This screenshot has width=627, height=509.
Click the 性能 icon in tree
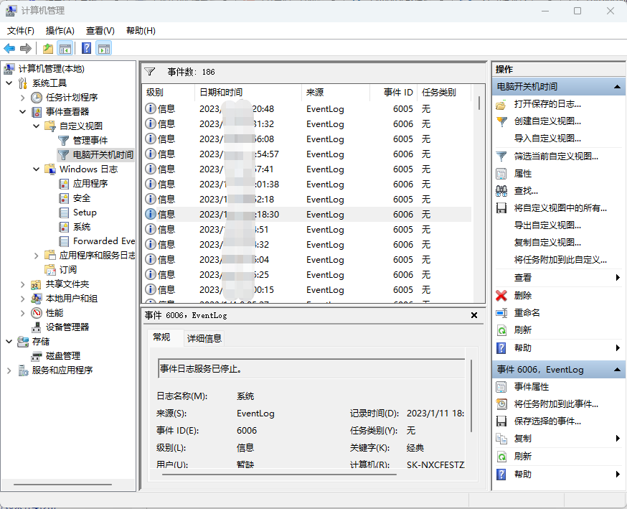coord(37,313)
